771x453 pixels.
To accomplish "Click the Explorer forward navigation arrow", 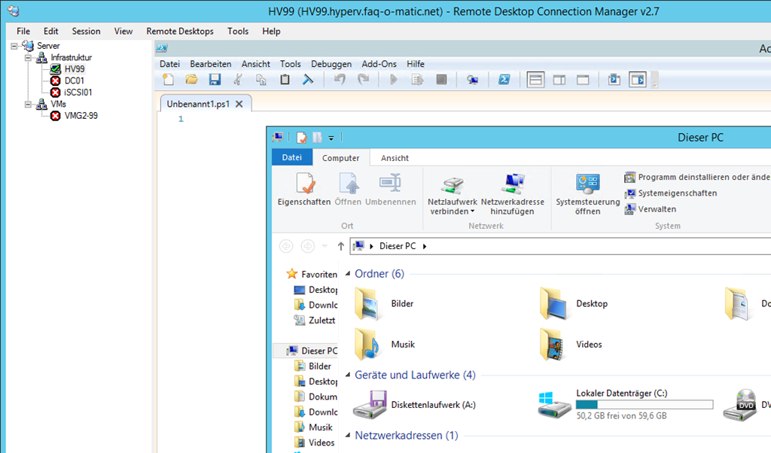I will pyautogui.click(x=308, y=246).
